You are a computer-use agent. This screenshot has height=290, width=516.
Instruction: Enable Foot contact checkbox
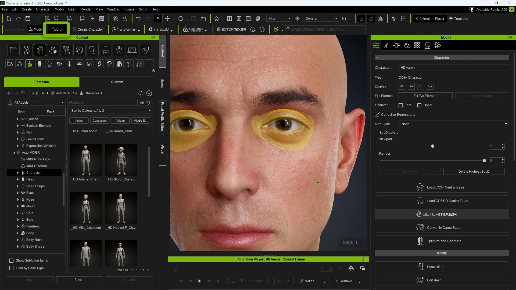point(400,105)
